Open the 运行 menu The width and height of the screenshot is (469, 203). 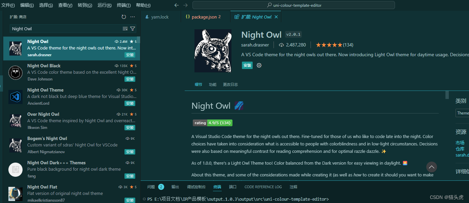tap(104, 5)
